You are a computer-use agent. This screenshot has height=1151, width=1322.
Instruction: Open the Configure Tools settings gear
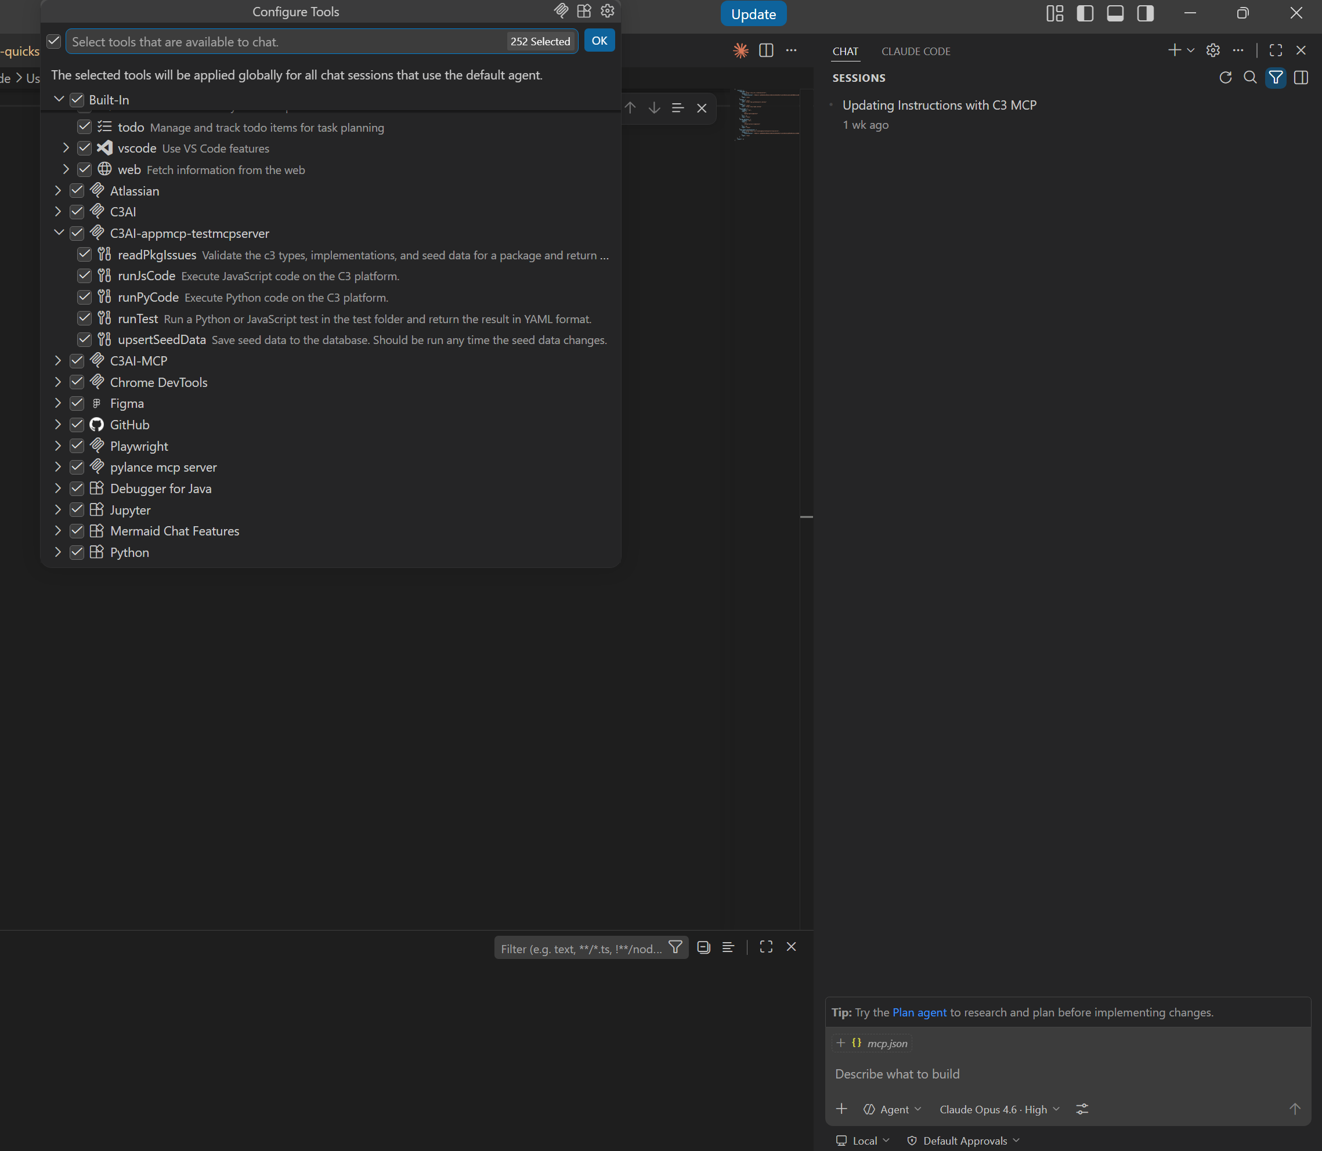607,11
